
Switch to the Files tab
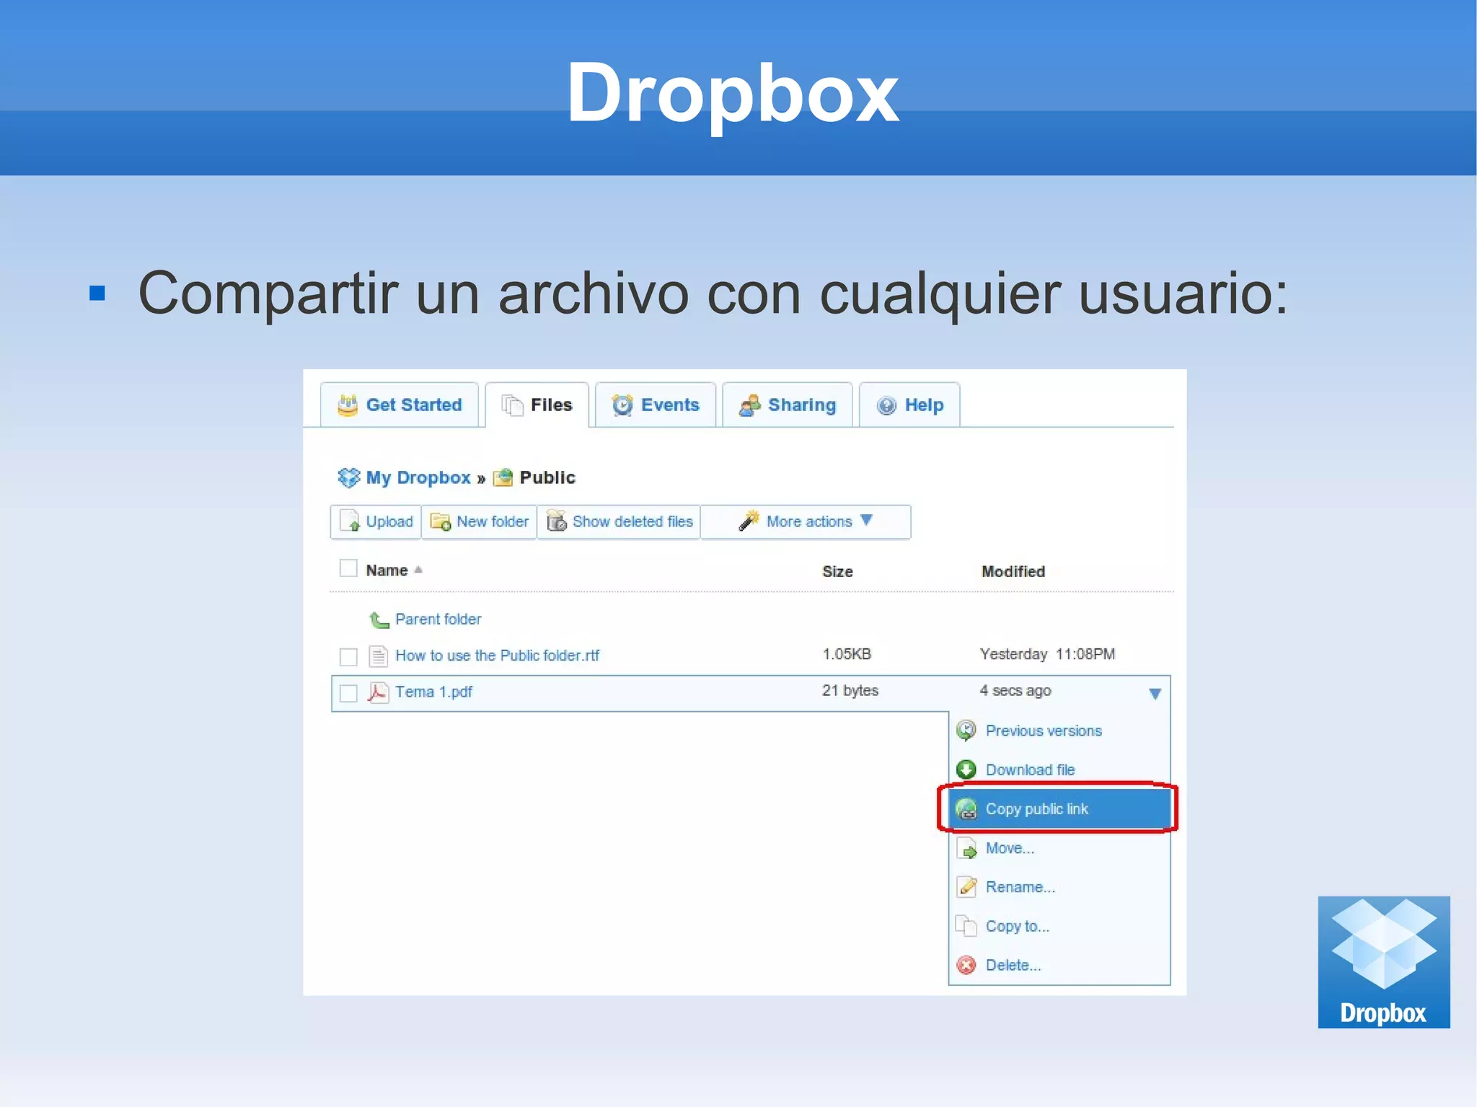[537, 405]
